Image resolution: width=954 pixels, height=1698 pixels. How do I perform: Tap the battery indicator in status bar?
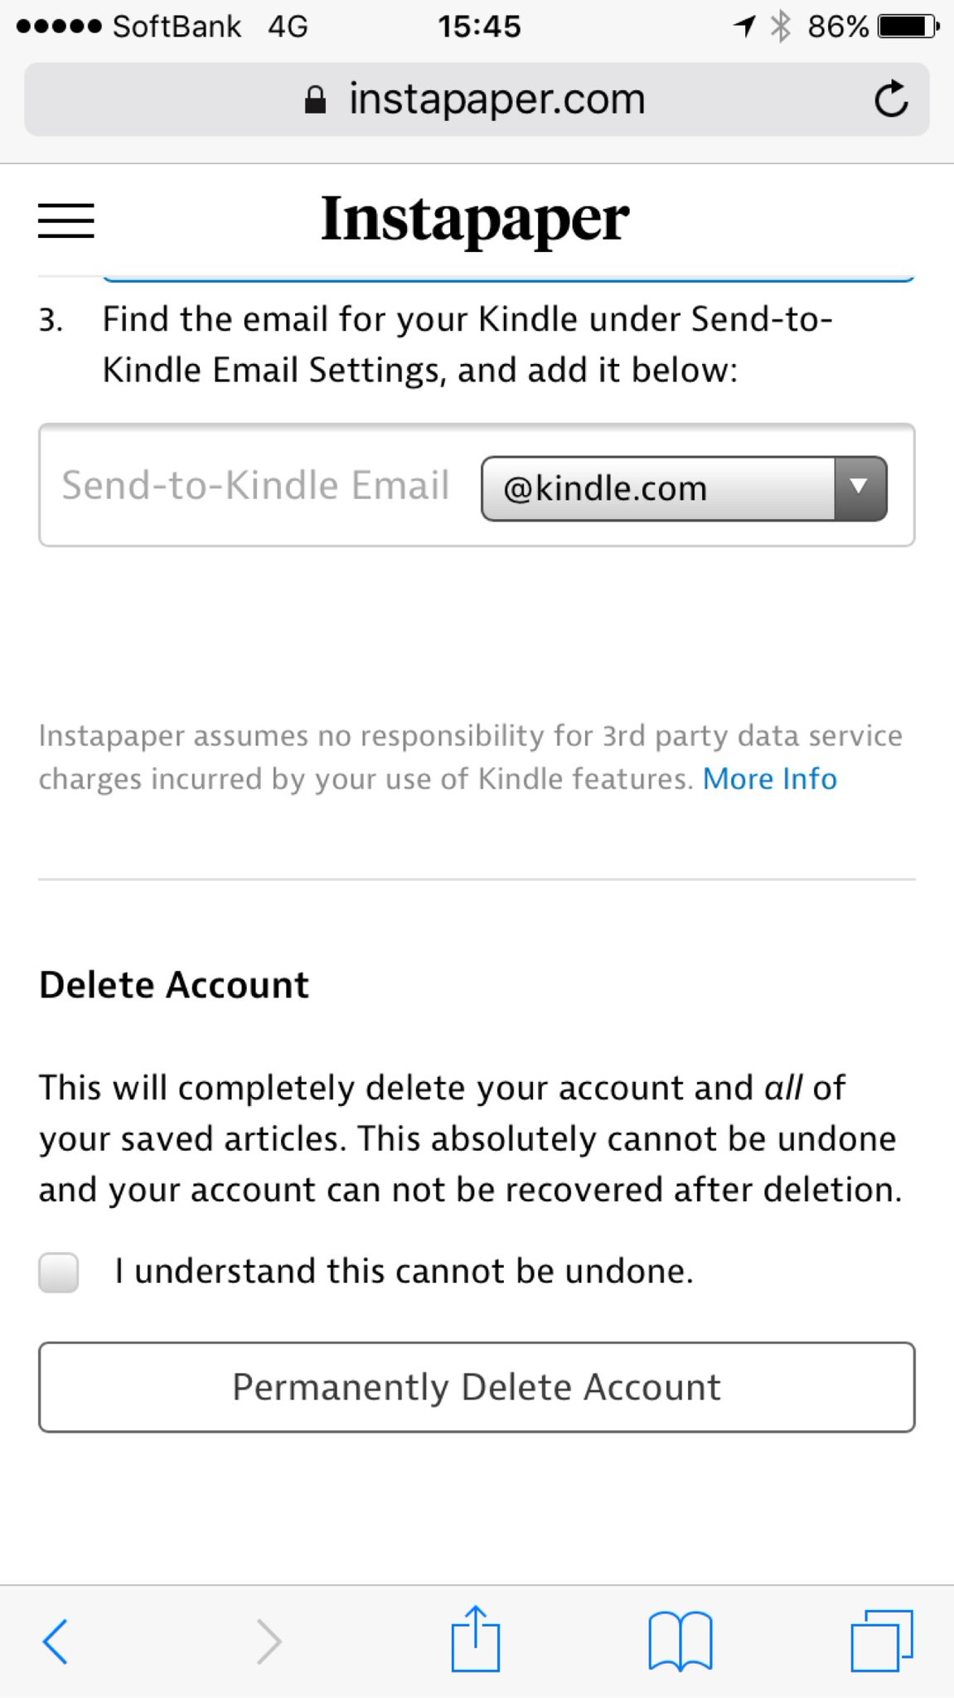[x=909, y=27]
